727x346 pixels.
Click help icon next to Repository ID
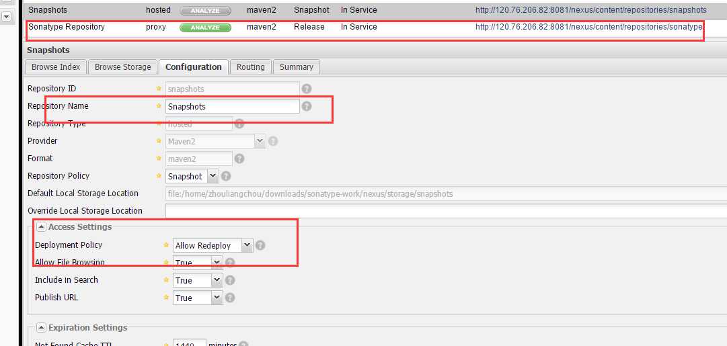[307, 89]
